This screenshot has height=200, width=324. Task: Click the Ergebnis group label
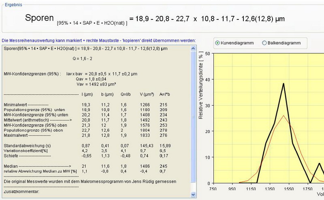[13, 4]
